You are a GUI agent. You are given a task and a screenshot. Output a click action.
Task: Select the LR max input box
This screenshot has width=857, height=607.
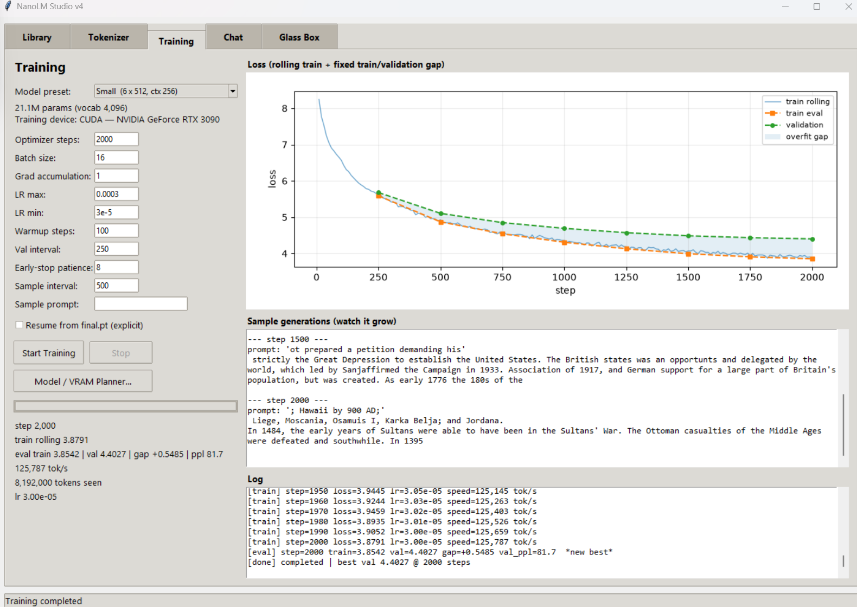click(117, 194)
